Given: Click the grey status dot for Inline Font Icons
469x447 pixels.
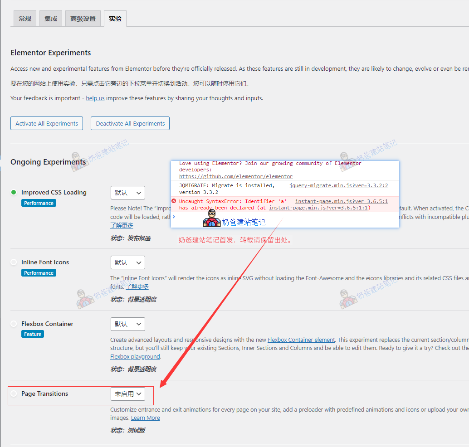Looking at the screenshot, I should click(14, 262).
